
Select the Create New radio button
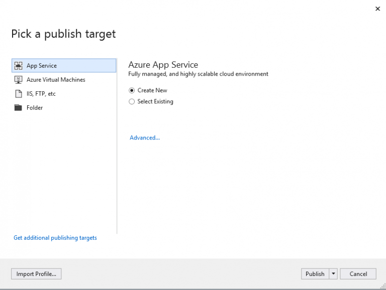[132, 91]
